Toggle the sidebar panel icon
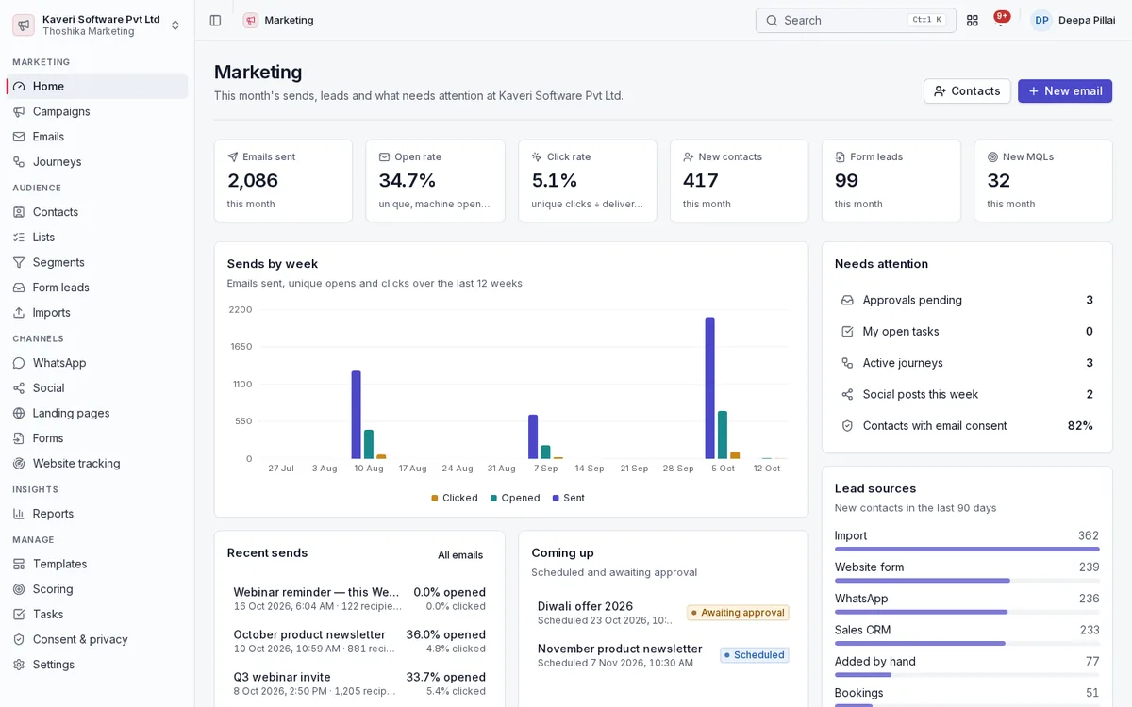 click(x=215, y=20)
